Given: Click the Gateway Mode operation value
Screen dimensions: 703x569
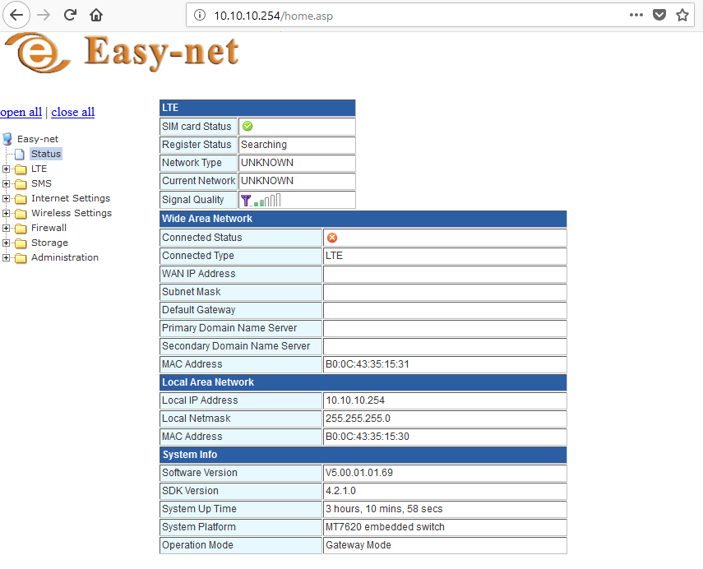Looking at the screenshot, I should coord(358,545).
